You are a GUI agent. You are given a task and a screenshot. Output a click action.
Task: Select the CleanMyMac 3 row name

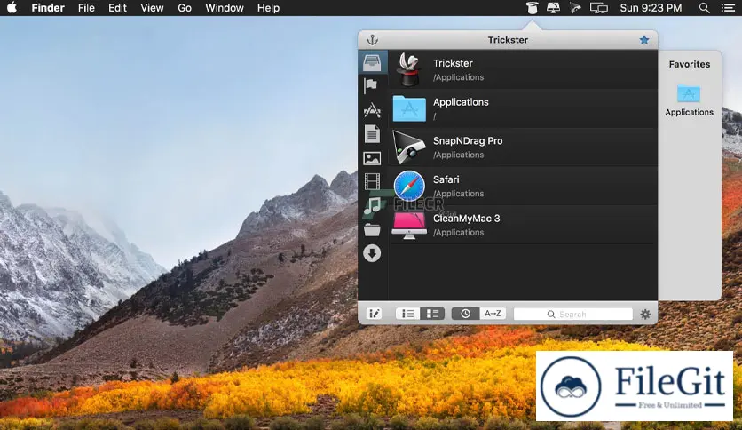pos(466,219)
